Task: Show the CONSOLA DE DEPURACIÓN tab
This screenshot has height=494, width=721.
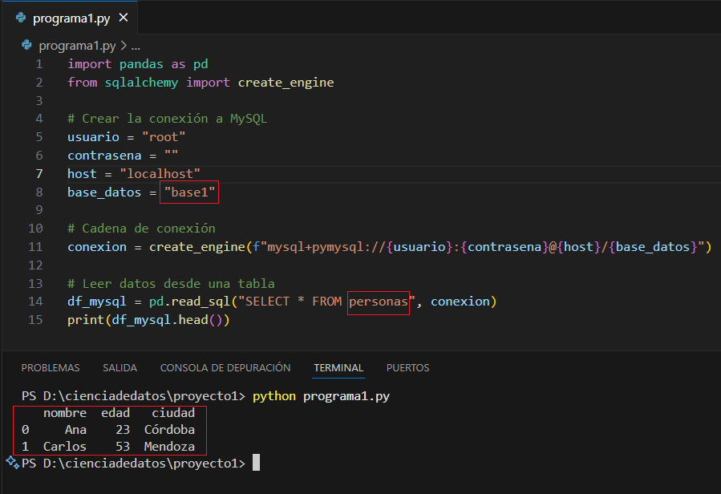Action: 225,367
